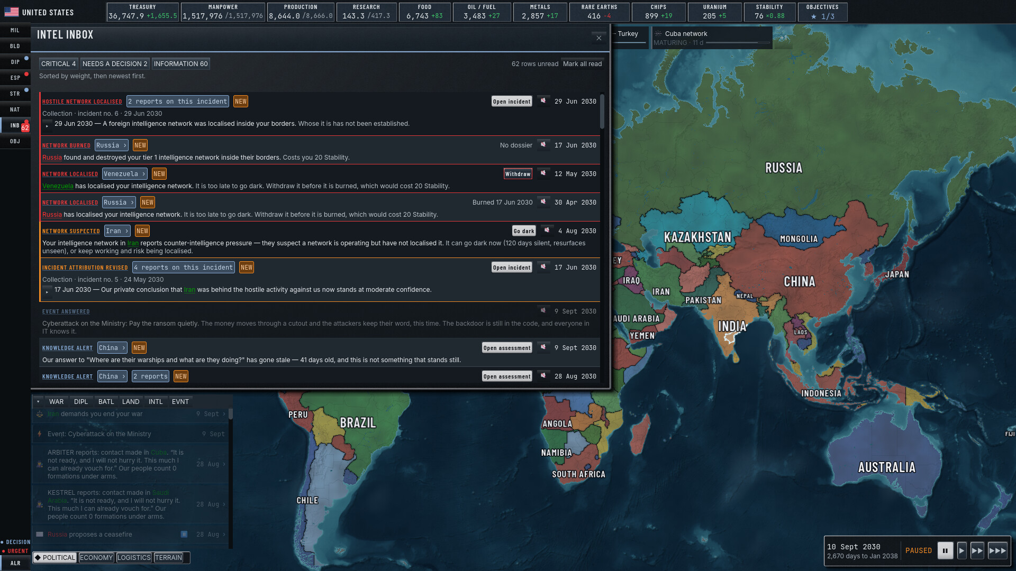Close the Intel Inbox panel

598,38
